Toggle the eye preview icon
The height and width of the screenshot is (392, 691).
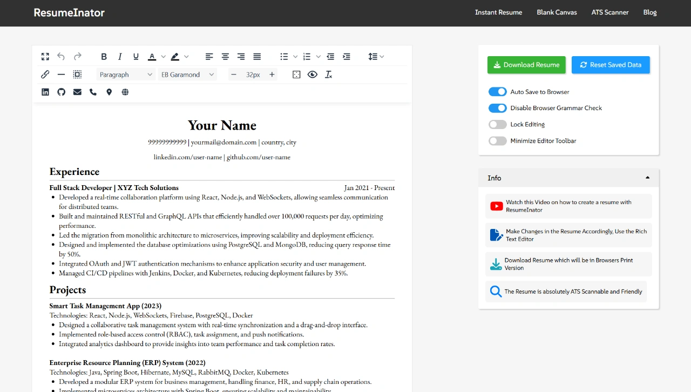click(313, 75)
